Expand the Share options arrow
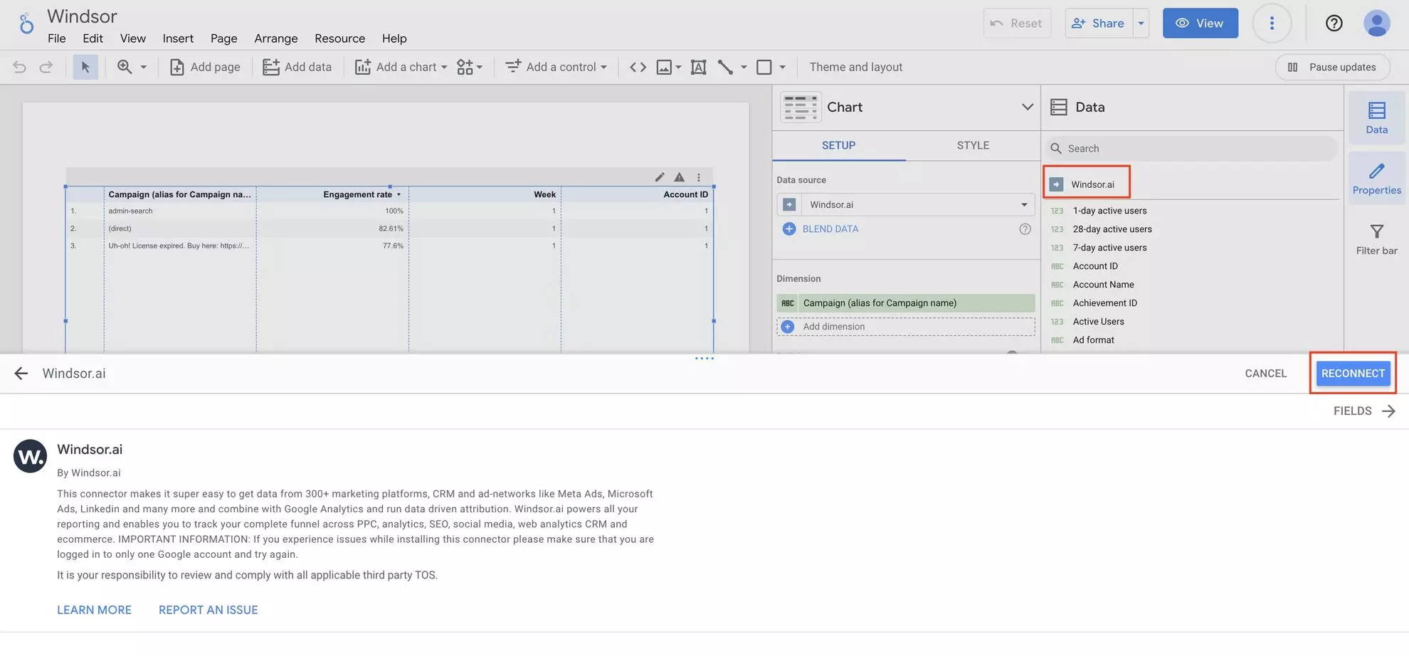 tap(1141, 23)
